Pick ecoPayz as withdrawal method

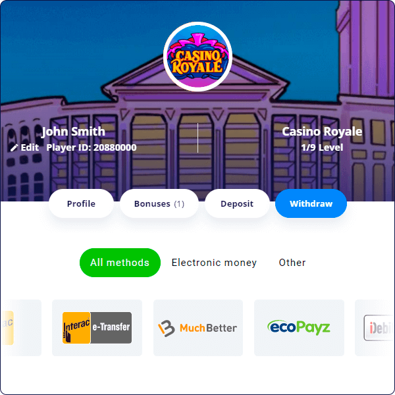(299, 328)
